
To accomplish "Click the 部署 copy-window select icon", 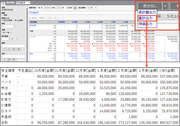I will [x=14, y=49].
